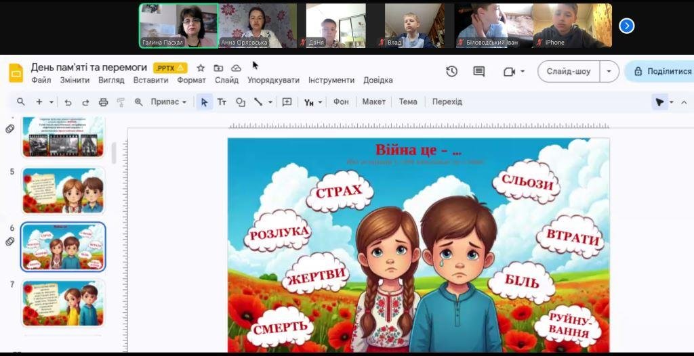This screenshot has height=356, width=694.
Task: Click the Google Slides home logo
Action: coord(16,73)
